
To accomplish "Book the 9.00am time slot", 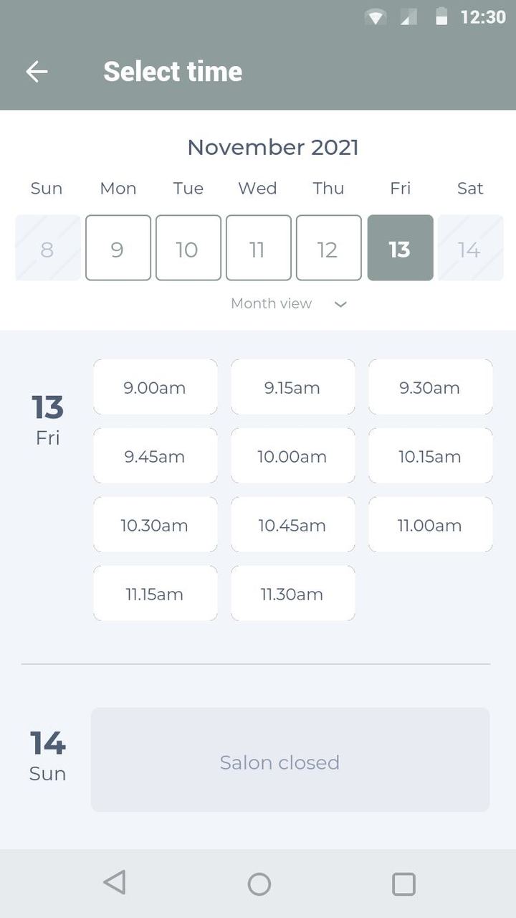I will tap(155, 387).
